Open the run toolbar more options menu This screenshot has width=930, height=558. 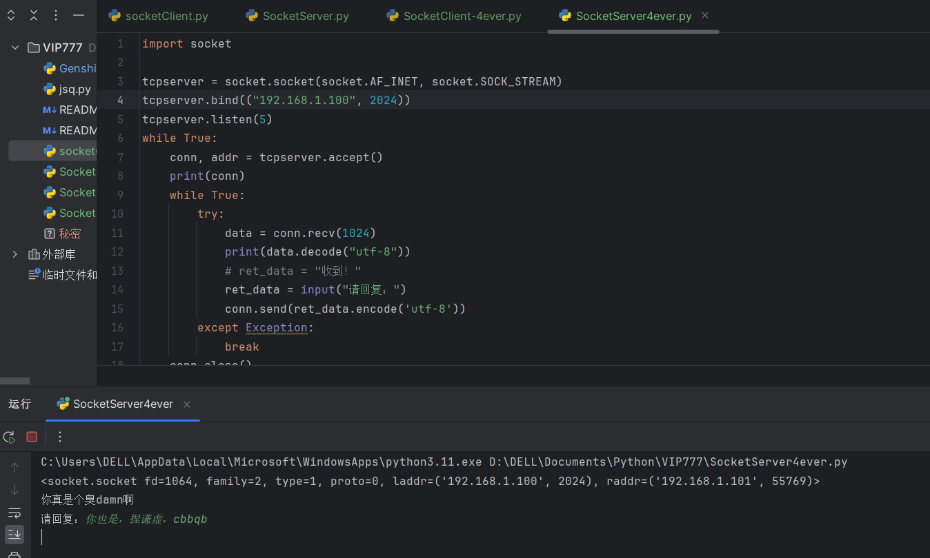[60, 437]
